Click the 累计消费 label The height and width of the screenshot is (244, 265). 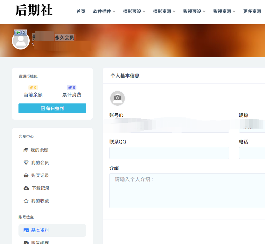(x=72, y=95)
